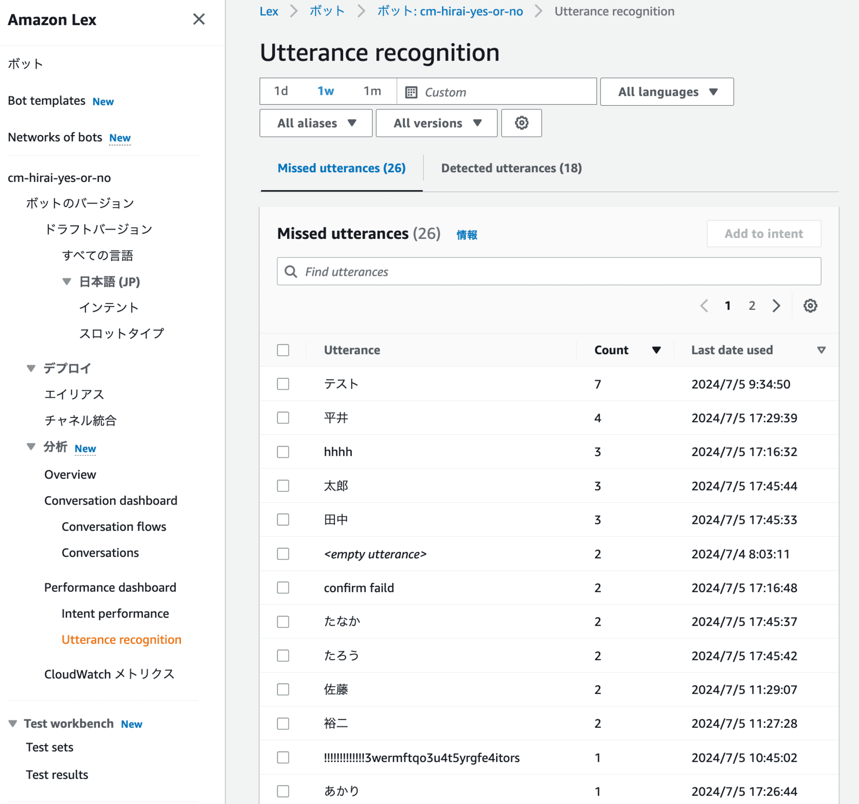Viewport: 859px width, 804px height.
Task: Check the empty utterance row
Action: point(283,554)
